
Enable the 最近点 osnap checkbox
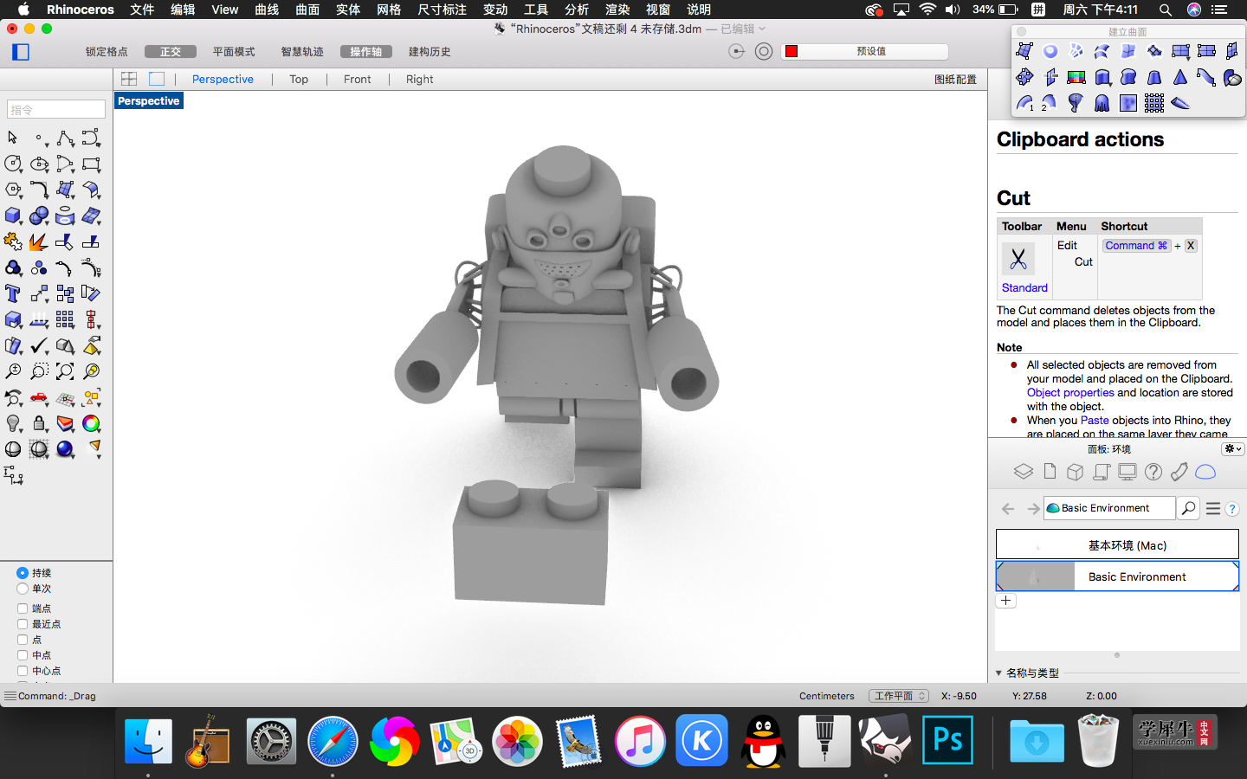pyautogui.click(x=23, y=624)
